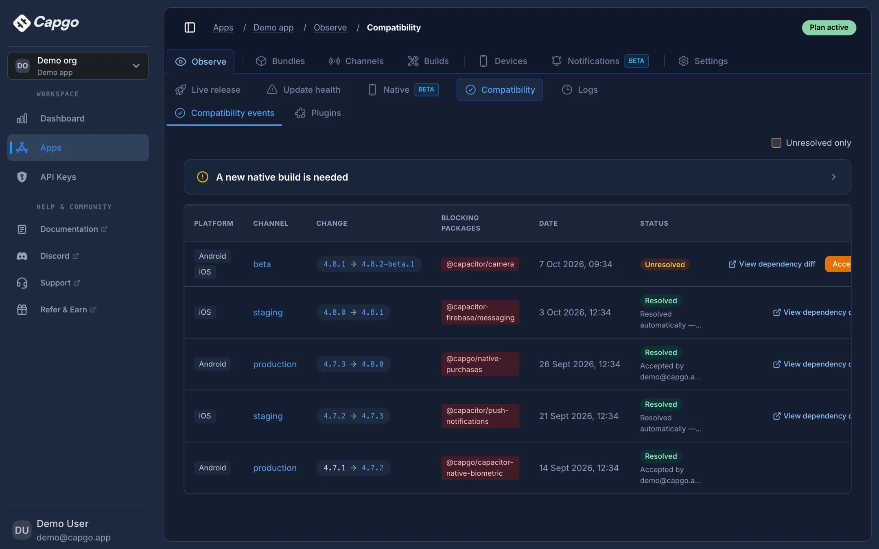The width and height of the screenshot is (879, 549).
Task: Open Notifications beta tab
Action: [x=600, y=61]
